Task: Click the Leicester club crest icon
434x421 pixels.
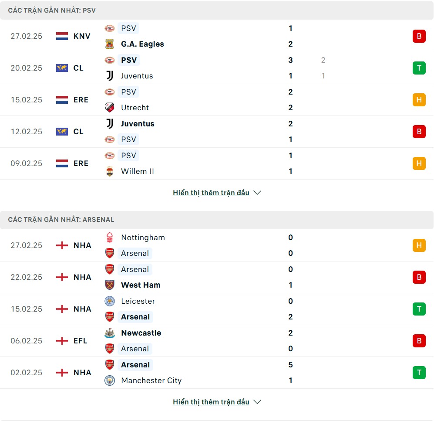Action: click(110, 301)
